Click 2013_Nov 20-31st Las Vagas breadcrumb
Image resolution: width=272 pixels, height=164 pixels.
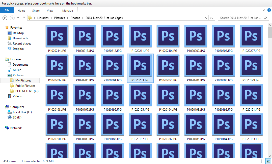[x=104, y=18]
